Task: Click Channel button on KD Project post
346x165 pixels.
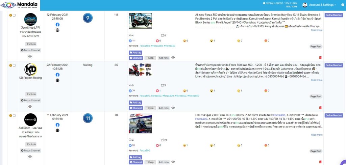Action: pyautogui.click(x=136, y=108)
